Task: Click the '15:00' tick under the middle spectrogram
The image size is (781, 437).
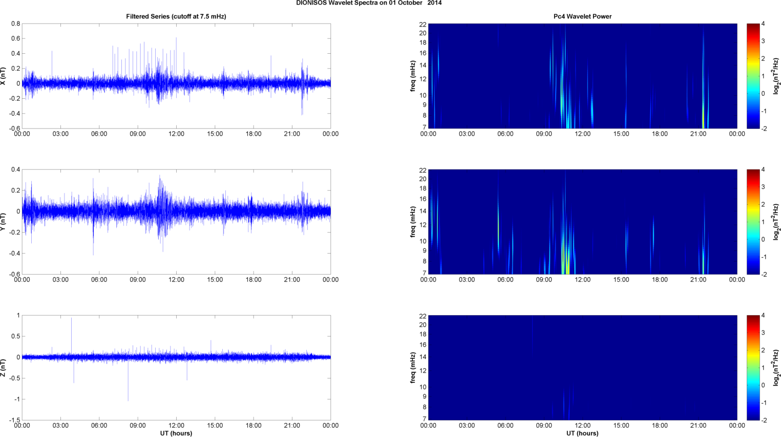Action: (x=621, y=280)
